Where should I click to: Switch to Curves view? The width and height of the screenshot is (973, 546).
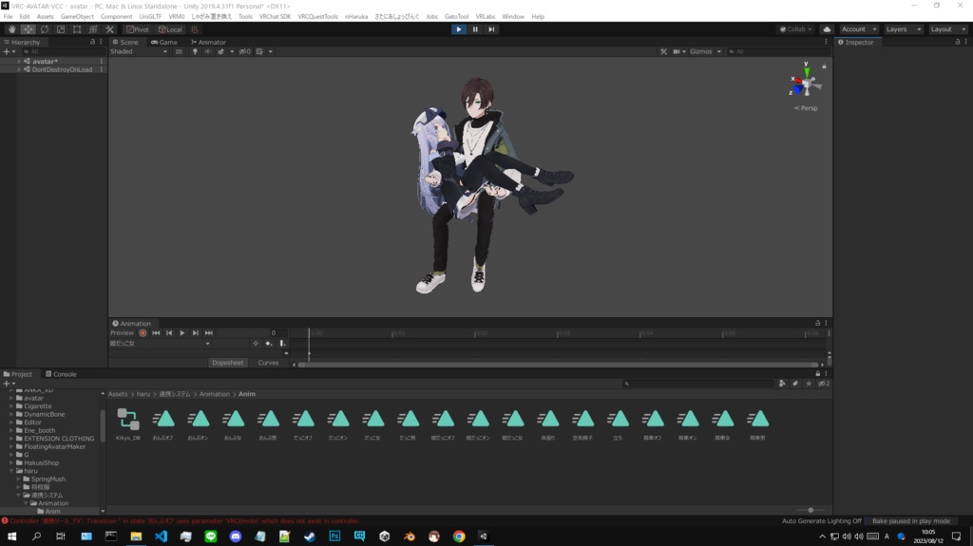[268, 363]
